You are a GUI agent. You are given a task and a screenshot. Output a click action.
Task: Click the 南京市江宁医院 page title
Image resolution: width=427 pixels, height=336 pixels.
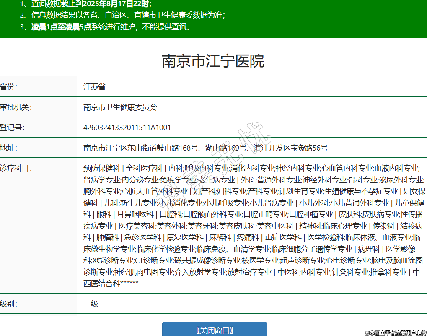click(x=213, y=61)
